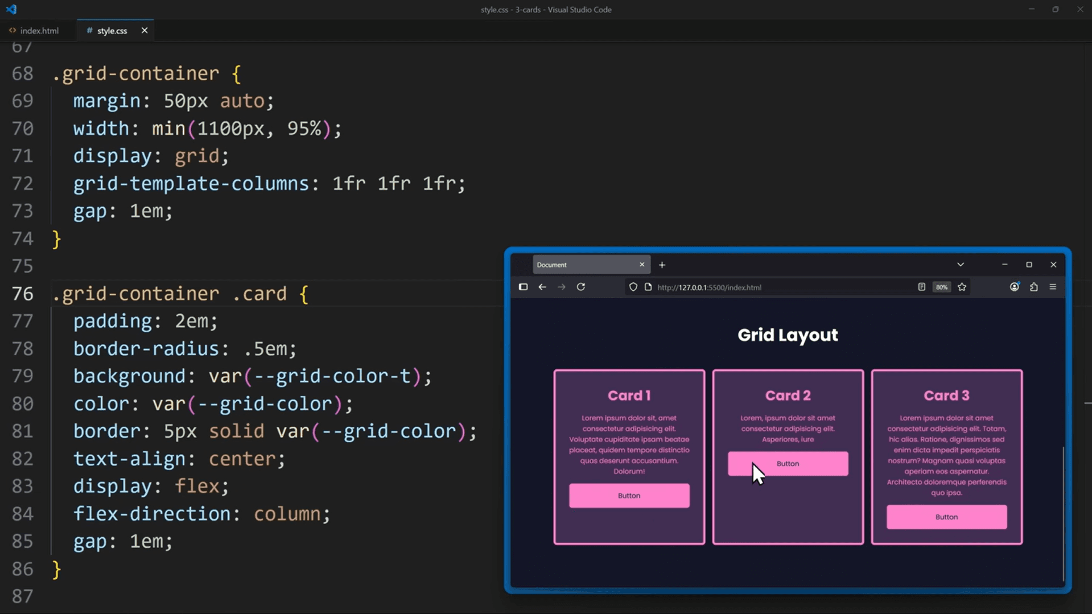Go back in browser history
Screen dimensions: 1092x614
[542, 287]
